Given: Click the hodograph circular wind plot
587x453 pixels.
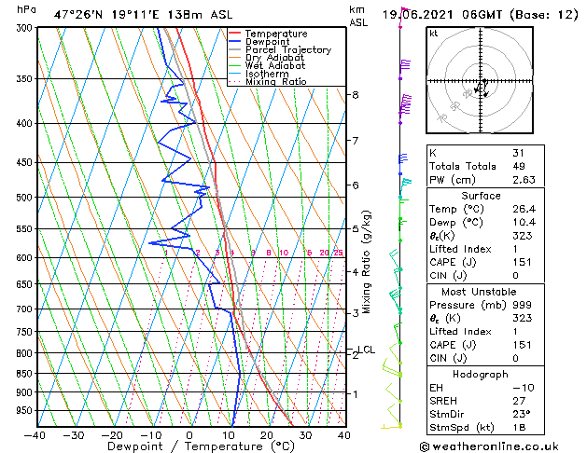Looking at the screenshot, I should click(x=480, y=80).
